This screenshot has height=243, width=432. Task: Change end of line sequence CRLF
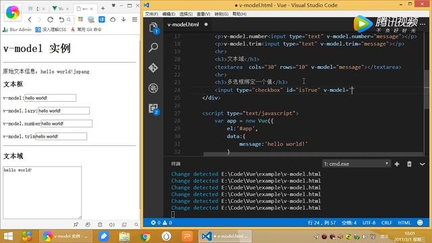pyautogui.click(x=387, y=223)
